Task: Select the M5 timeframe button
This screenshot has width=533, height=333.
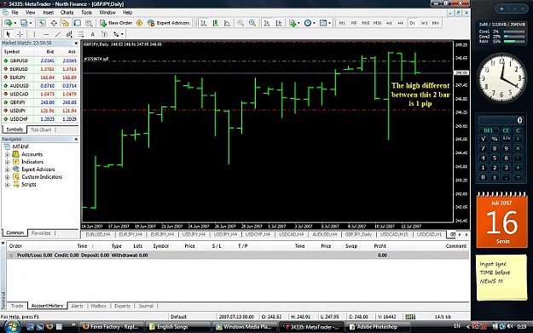Action: (x=354, y=23)
